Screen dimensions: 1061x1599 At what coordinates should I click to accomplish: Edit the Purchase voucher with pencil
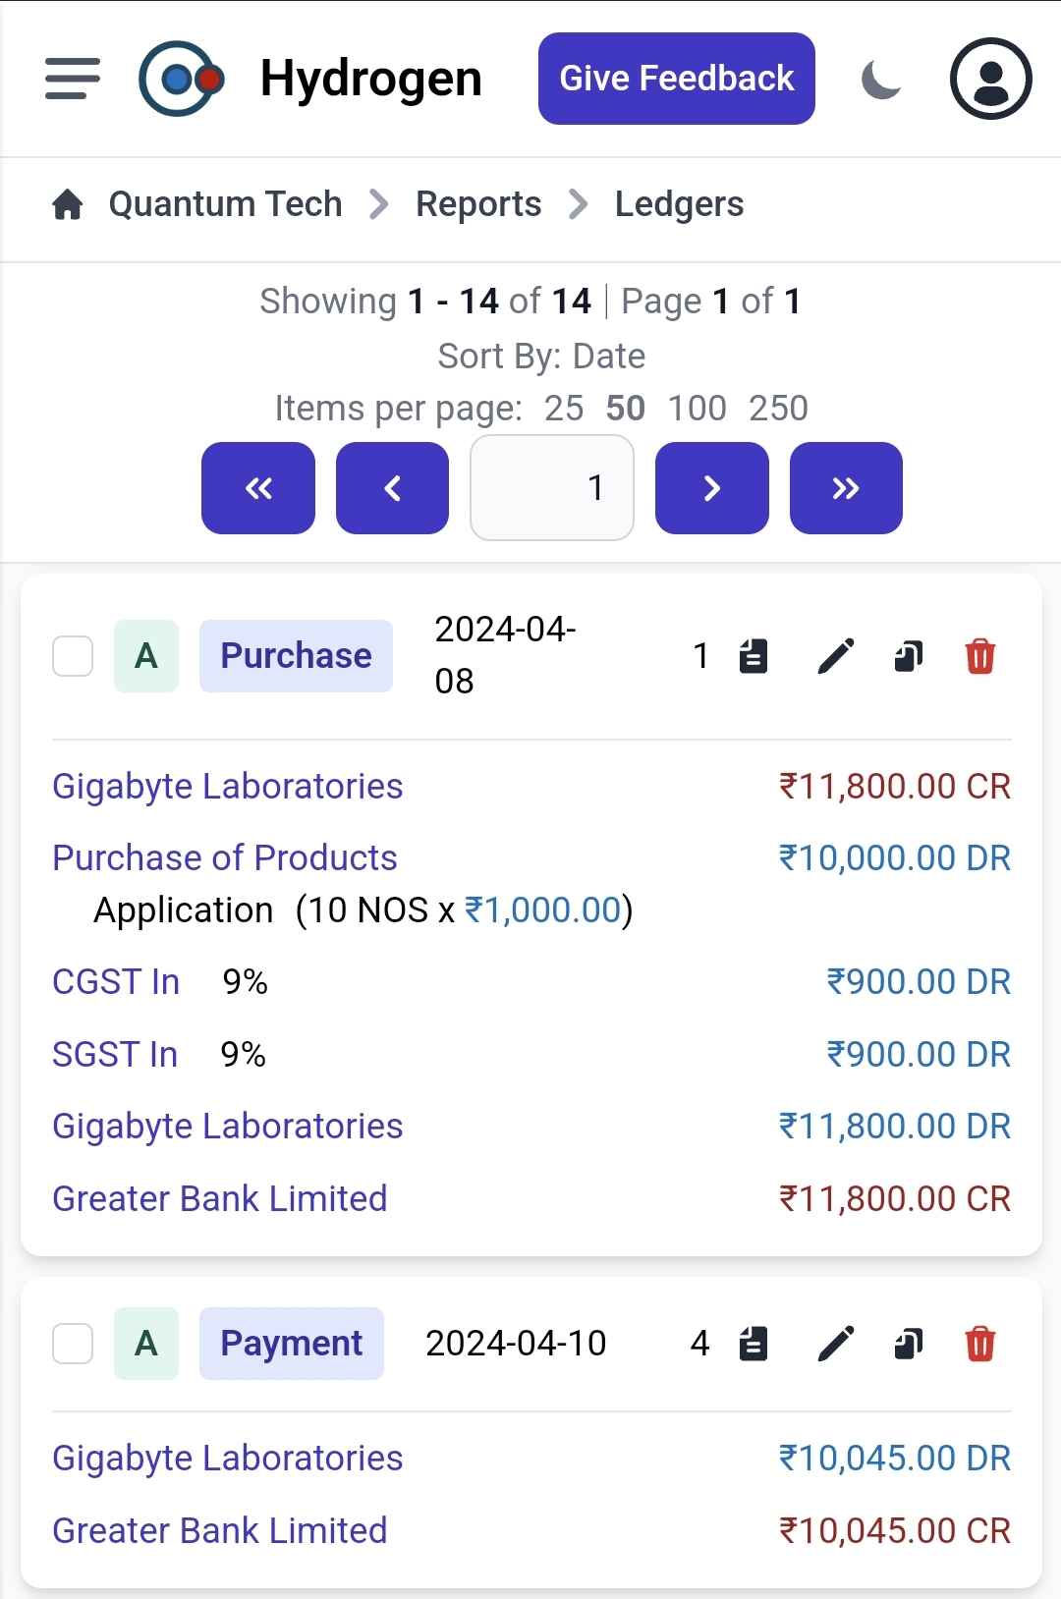(x=836, y=656)
